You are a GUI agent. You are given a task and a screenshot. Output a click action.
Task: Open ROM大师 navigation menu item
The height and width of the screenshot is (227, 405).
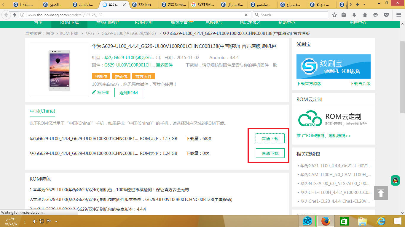click(x=144, y=22)
